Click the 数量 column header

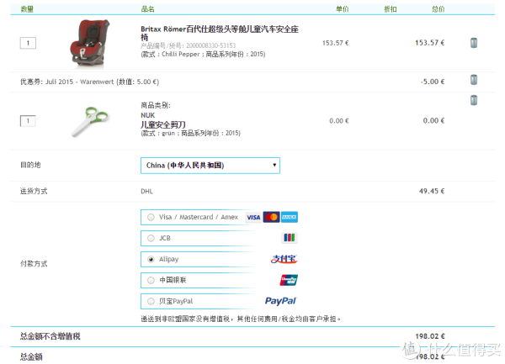27,9
